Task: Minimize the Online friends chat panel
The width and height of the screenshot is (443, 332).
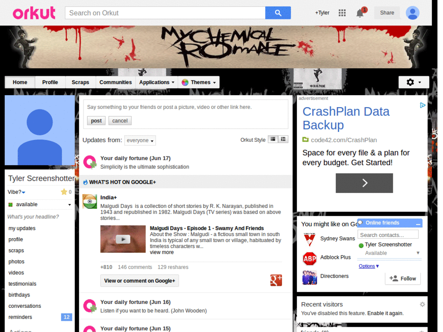Action: click(x=418, y=223)
